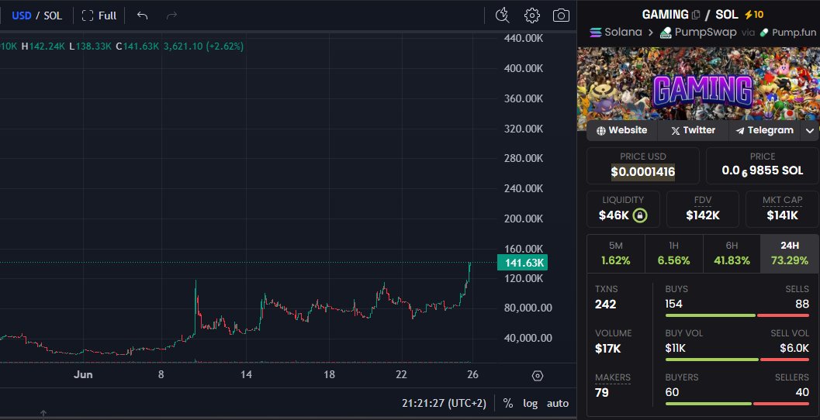
Task: Click the PRICE USD $0.0001416 value
Action: click(x=642, y=172)
